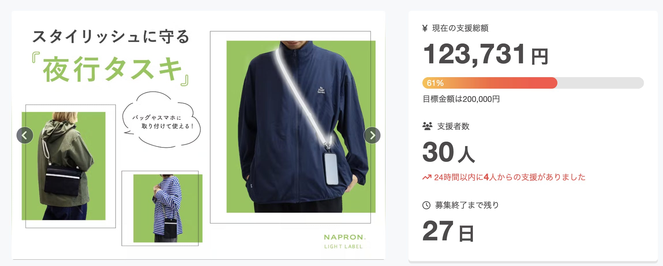The height and width of the screenshot is (266, 663).
Task: Click the supporters people icon
Action: [427, 126]
